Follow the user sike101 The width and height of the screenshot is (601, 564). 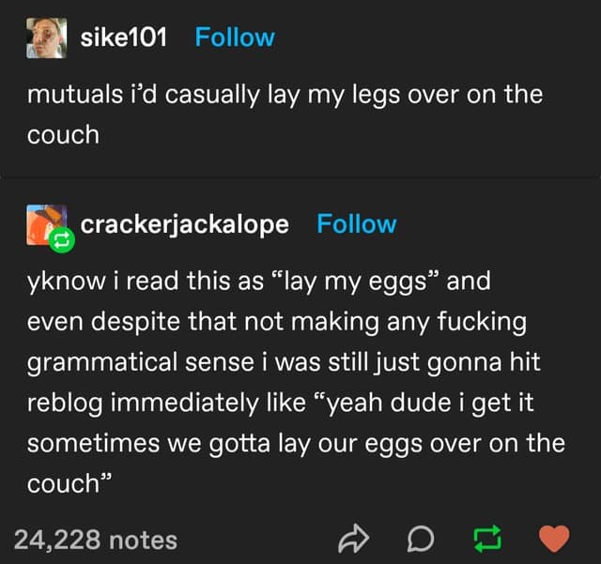(x=235, y=38)
